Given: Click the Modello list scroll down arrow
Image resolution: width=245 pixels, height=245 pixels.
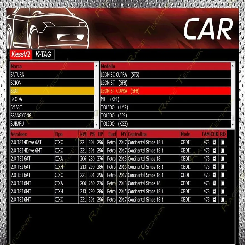Looking at the screenshot, I should point(233,124).
